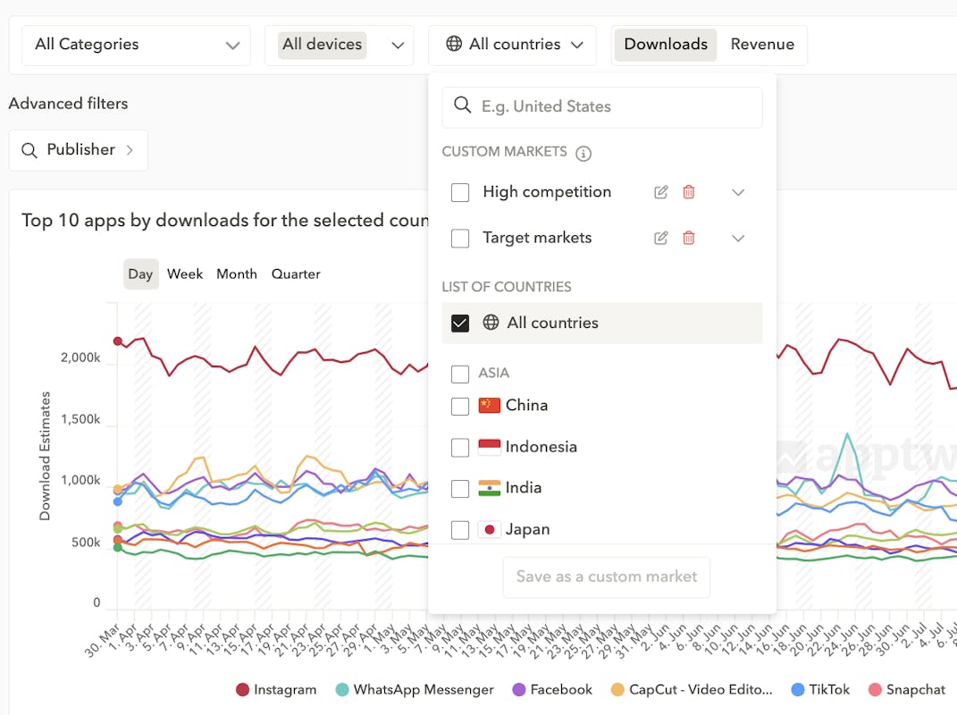This screenshot has width=957, height=715.
Task: Edit the High competition custom market
Action: 661,192
